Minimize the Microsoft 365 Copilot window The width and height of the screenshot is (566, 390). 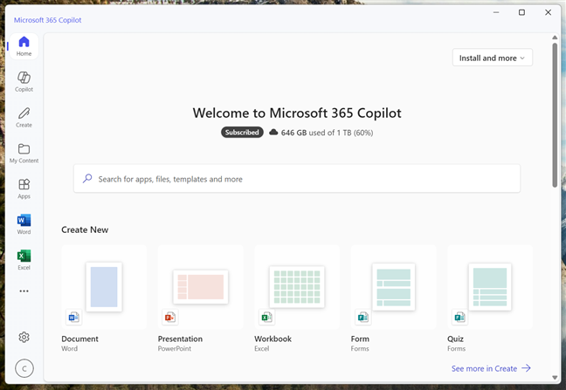point(496,12)
